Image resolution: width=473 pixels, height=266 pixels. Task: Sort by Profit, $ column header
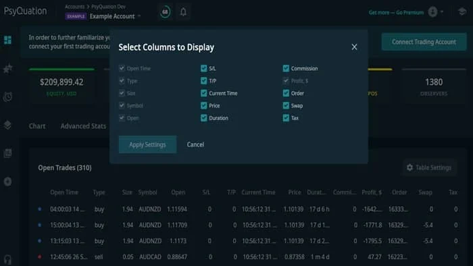tap(372, 192)
